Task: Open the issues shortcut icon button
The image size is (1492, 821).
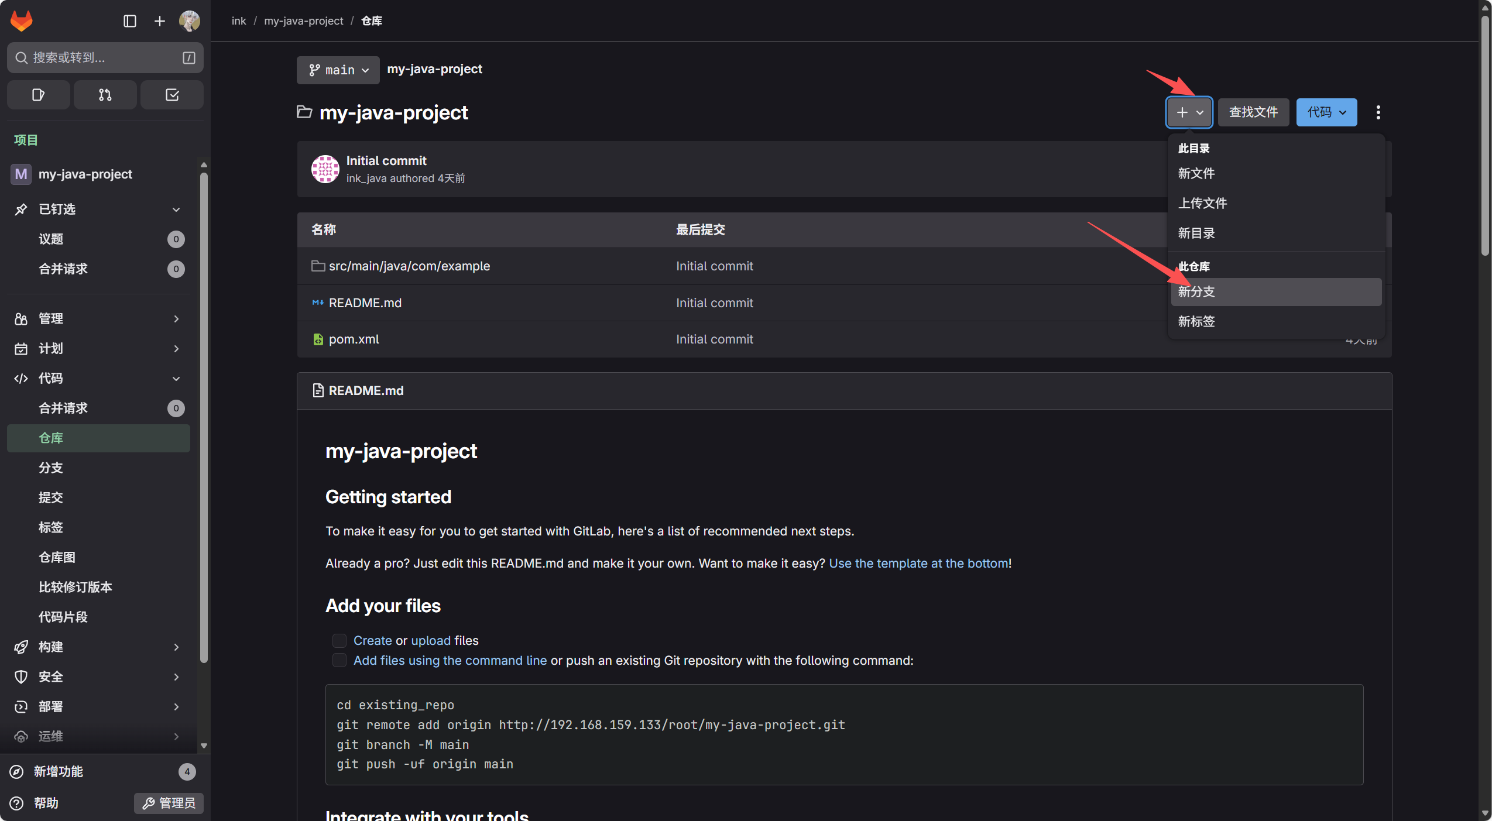Action: (39, 95)
